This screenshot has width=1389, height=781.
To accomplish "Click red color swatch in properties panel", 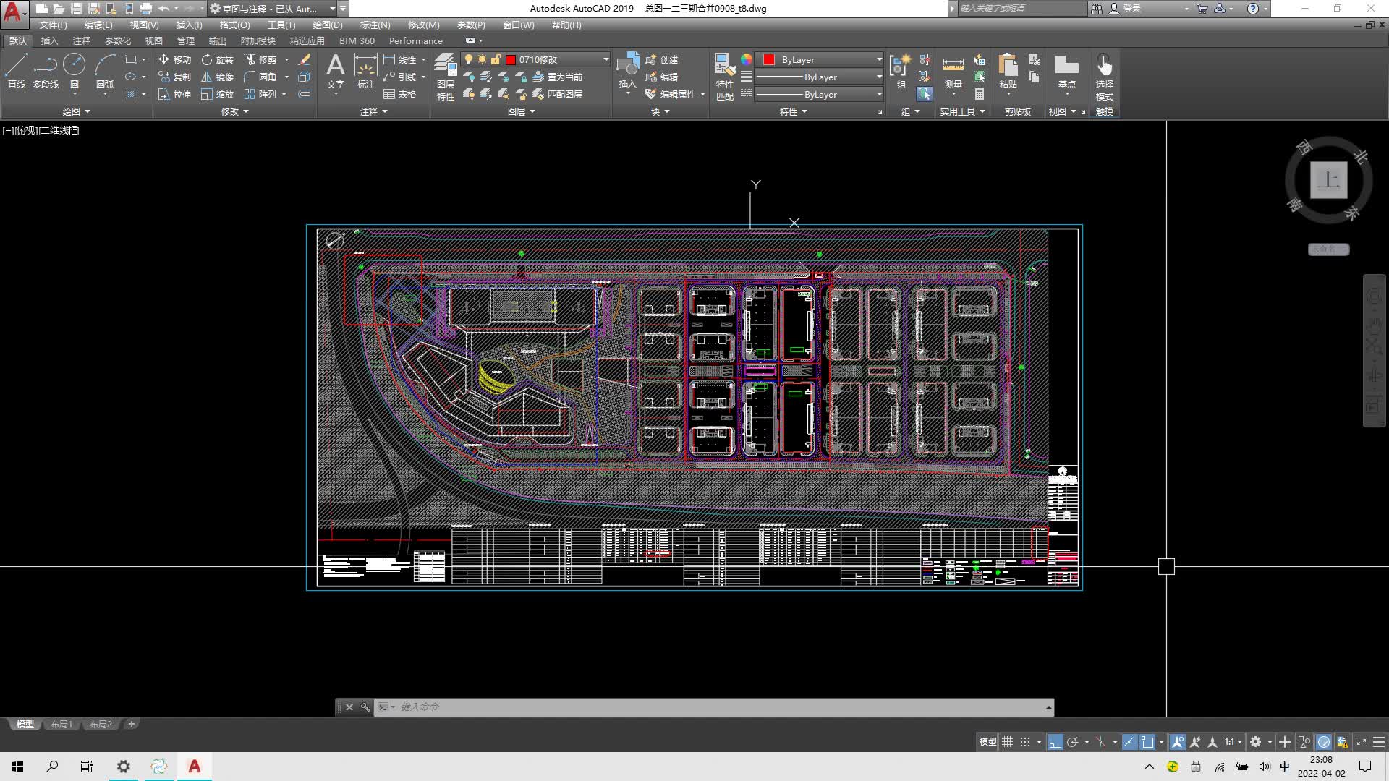I will tap(768, 59).
